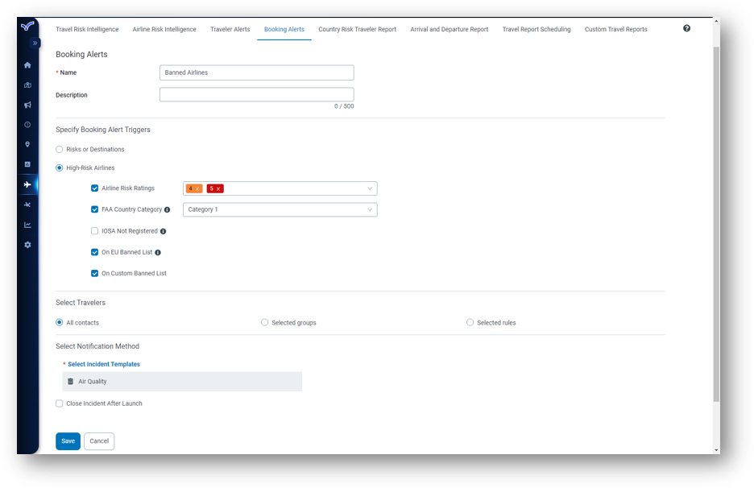Click the Description input field
This screenshot has width=754, height=488.
pos(257,94)
